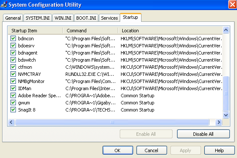
Task: Select the Startup tab
Action: (x=131, y=18)
